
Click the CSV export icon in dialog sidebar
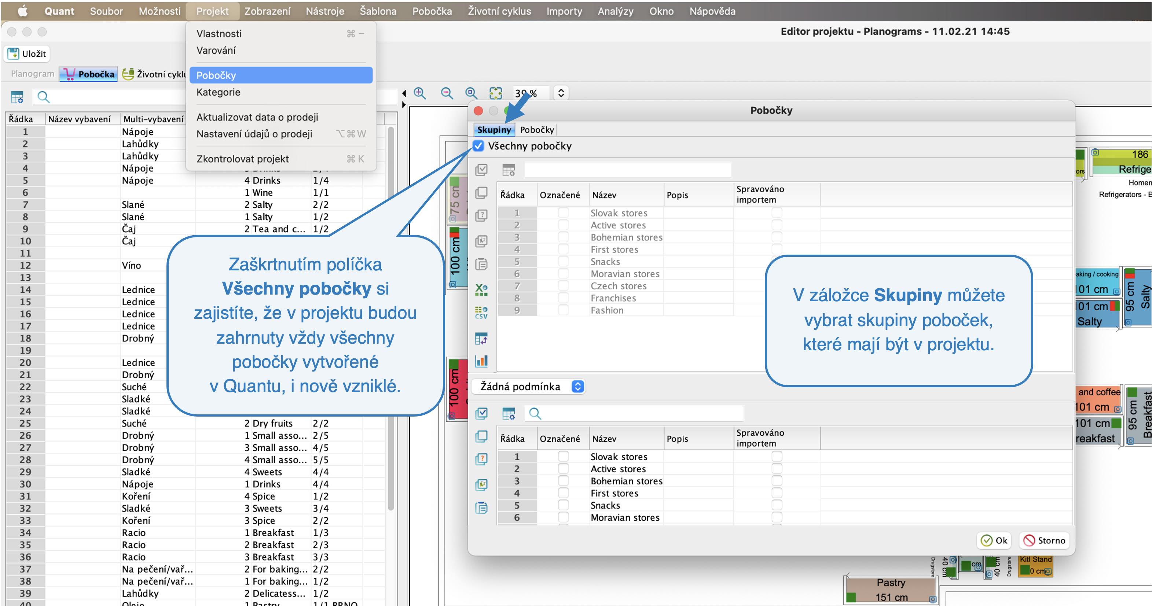(481, 313)
